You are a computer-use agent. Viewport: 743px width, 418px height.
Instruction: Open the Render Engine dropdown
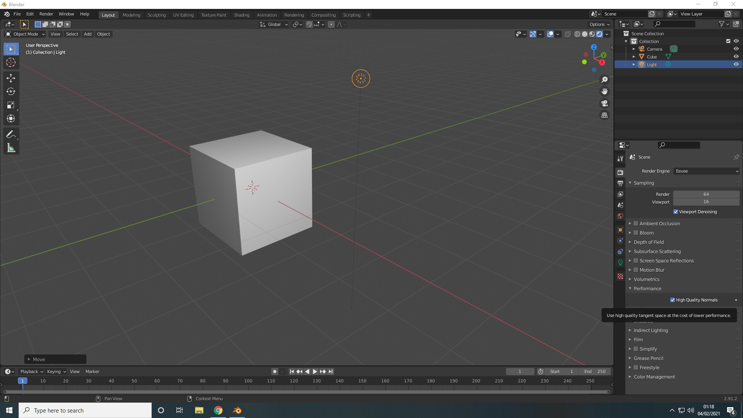click(706, 171)
